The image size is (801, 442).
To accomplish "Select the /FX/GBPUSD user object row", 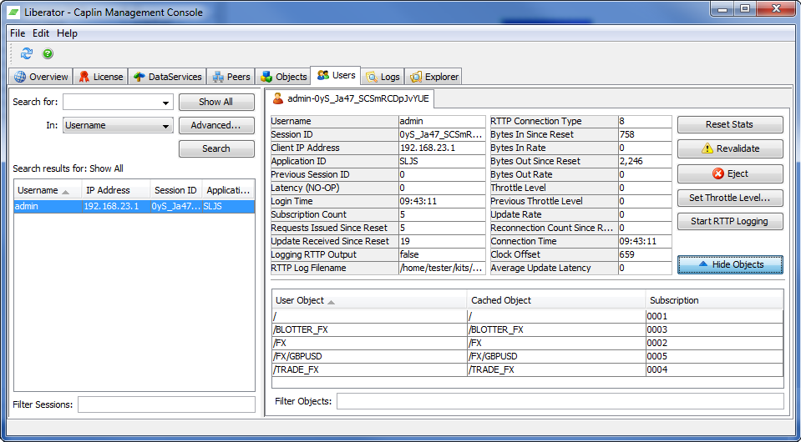I will pos(369,356).
